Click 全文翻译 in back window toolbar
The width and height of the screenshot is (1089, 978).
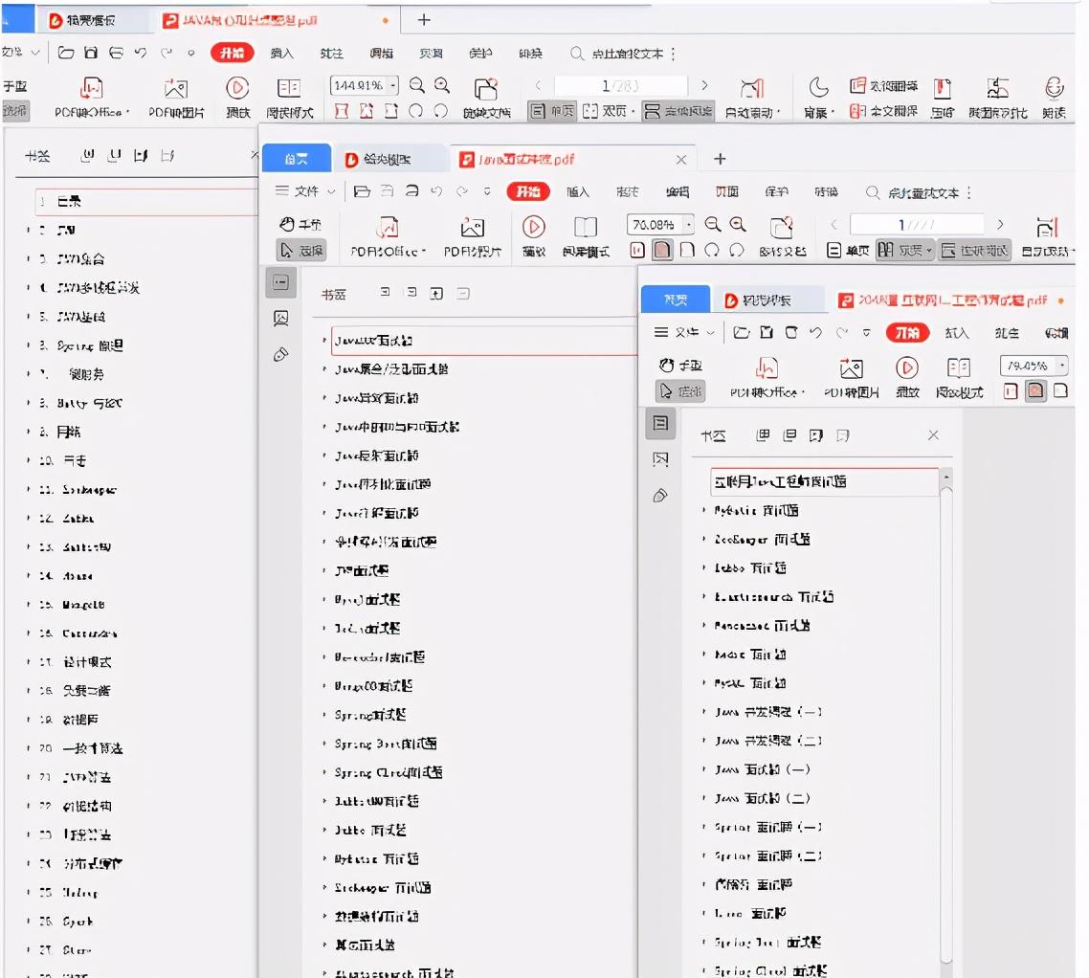point(883,111)
